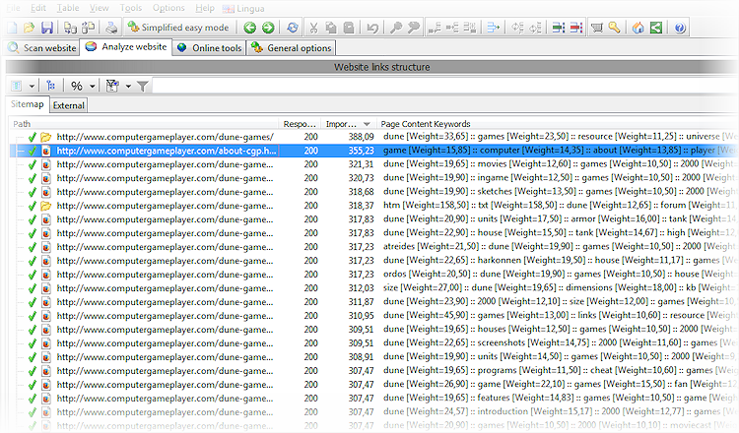Open the Tools menu
This screenshot has width=739, height=433.
[130, 8]
